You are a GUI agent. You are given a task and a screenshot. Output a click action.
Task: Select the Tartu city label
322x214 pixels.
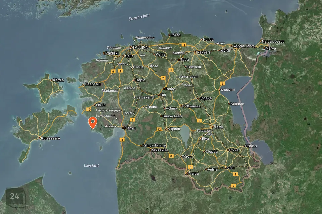[218, 127]
